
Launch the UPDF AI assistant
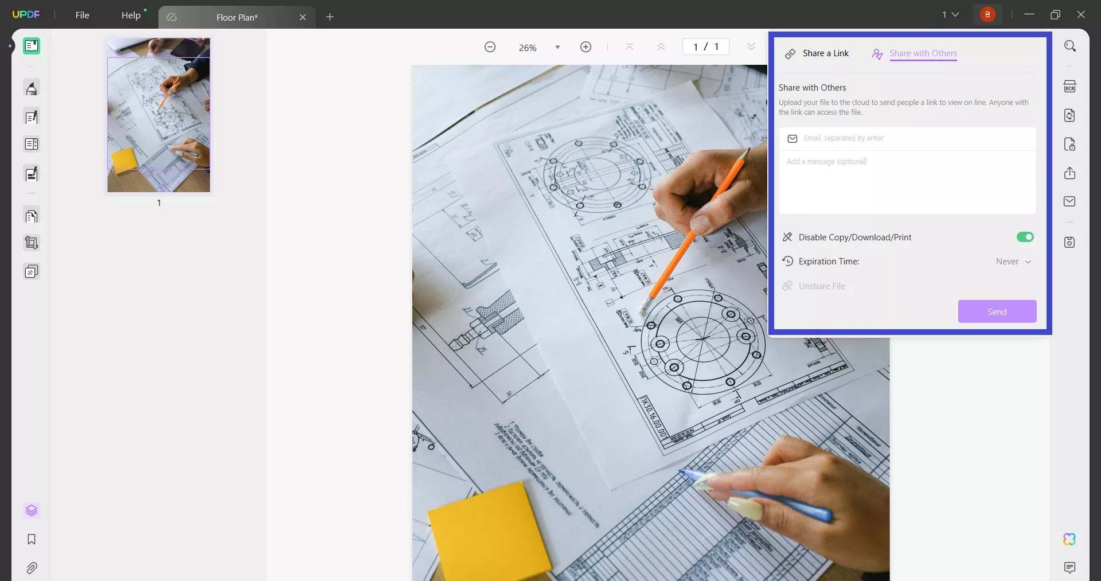point(1069,539)
